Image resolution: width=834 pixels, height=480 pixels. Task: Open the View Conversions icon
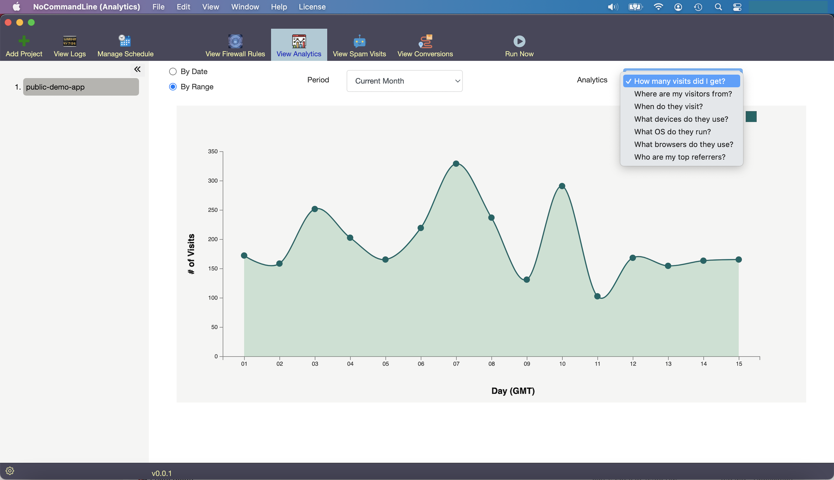point(425,41)
